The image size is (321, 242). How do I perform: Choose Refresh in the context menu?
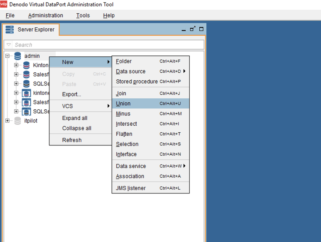pyautogui.click(x=80, y=140)
